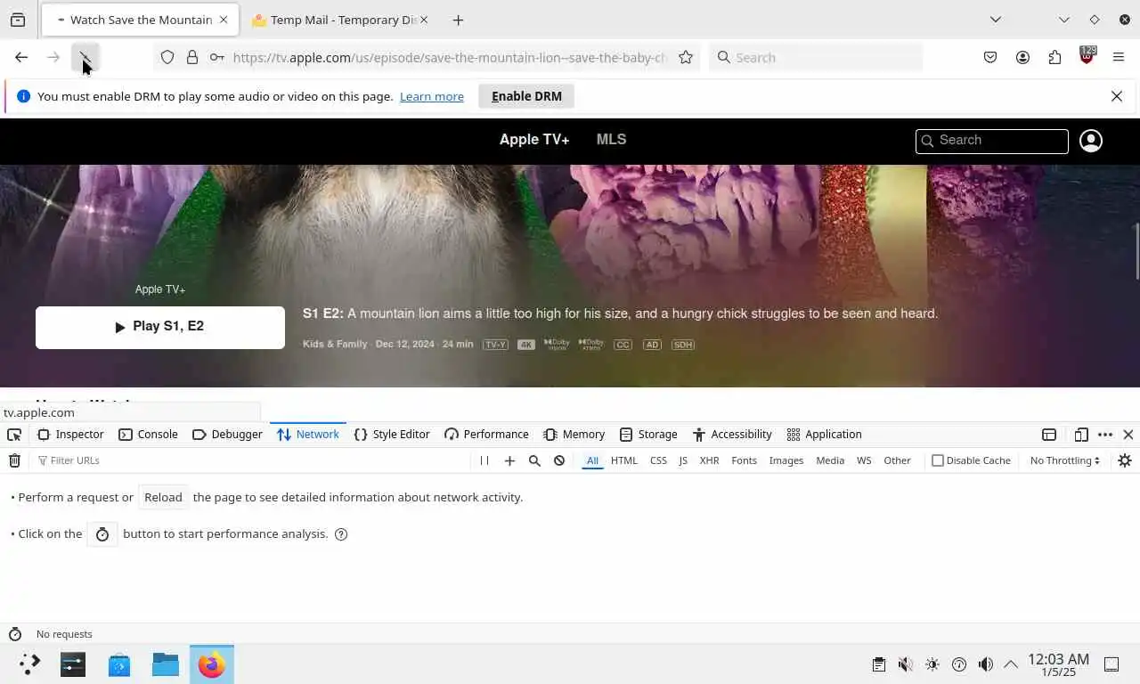Clear network log with trash icon
This screenshot has height=684, width=1140.
tap(14, 460)
